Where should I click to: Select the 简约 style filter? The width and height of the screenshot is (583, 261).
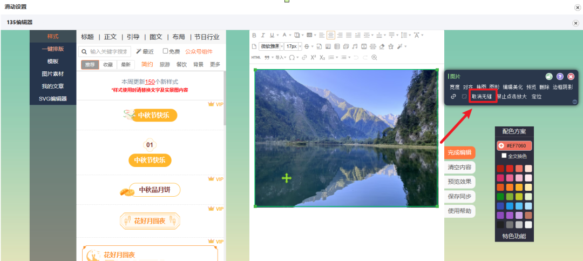pos(147,64)
